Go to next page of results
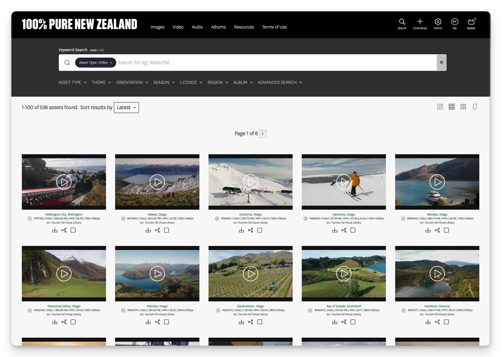This screenshot has height=357, width=502. point(263,133)
